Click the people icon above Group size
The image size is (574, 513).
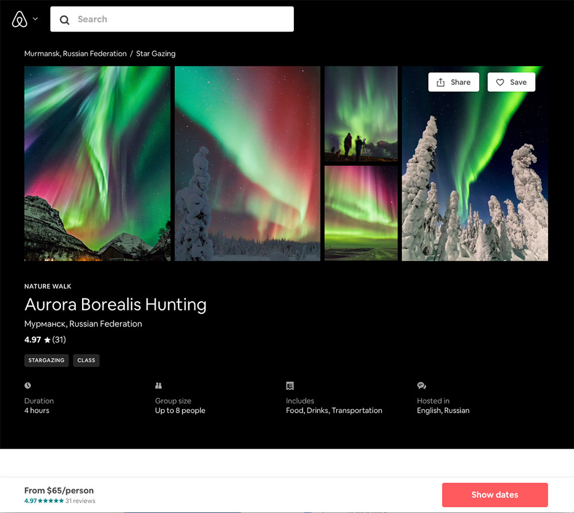(x=158, y=385)
